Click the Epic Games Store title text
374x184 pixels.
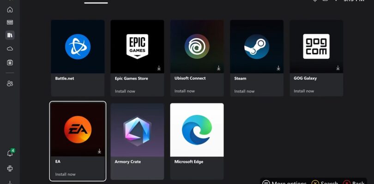click(x=131, y=78)
